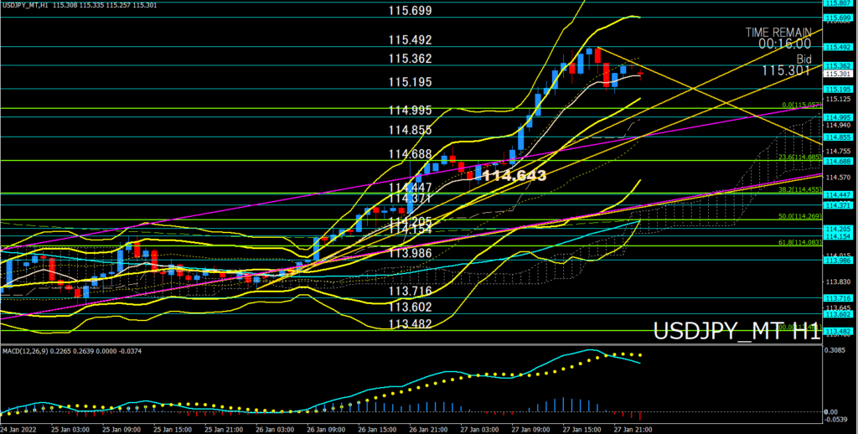
Task: Click the cyan 115.195 price tag on axis
Action: 838,89
